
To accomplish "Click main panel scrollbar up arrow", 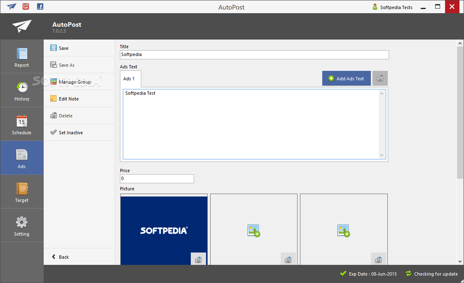I will tap(460, 43).
